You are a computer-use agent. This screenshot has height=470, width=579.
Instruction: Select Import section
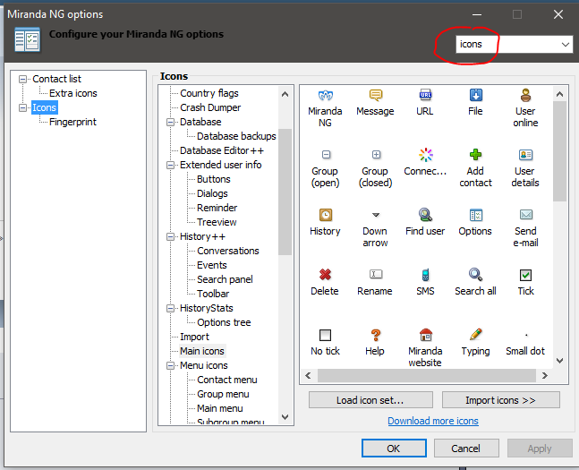(194, 337)
